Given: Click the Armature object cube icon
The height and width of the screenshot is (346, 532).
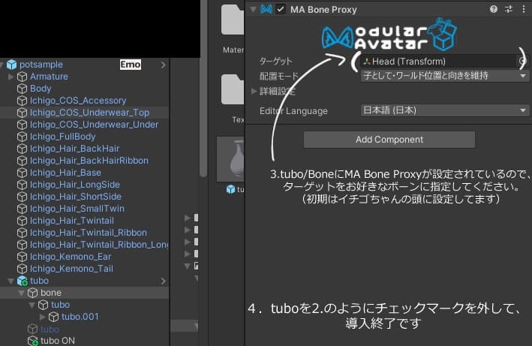Looking at the screenshot, I should coord(22,77).
